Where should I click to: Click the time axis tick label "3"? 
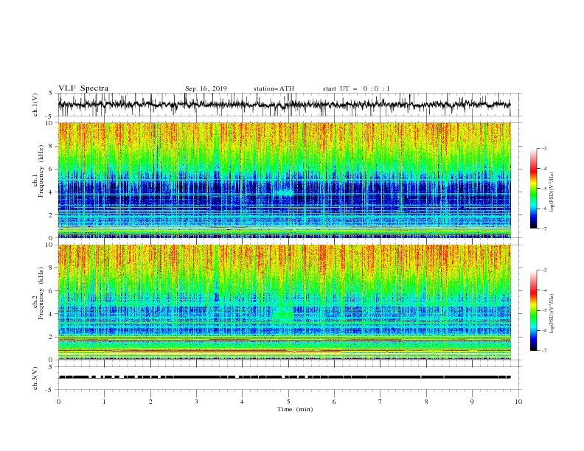[196, 402]
